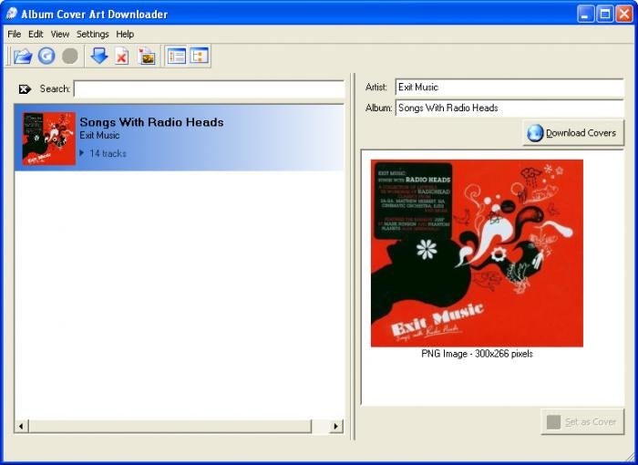Viewport: 638px width, 465px height.
Task: Open the Help menu
Action: coord(125,35)
